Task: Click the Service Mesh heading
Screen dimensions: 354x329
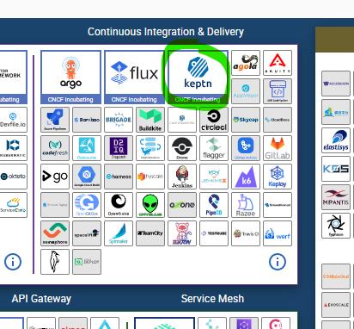Action: pos(212,299)
